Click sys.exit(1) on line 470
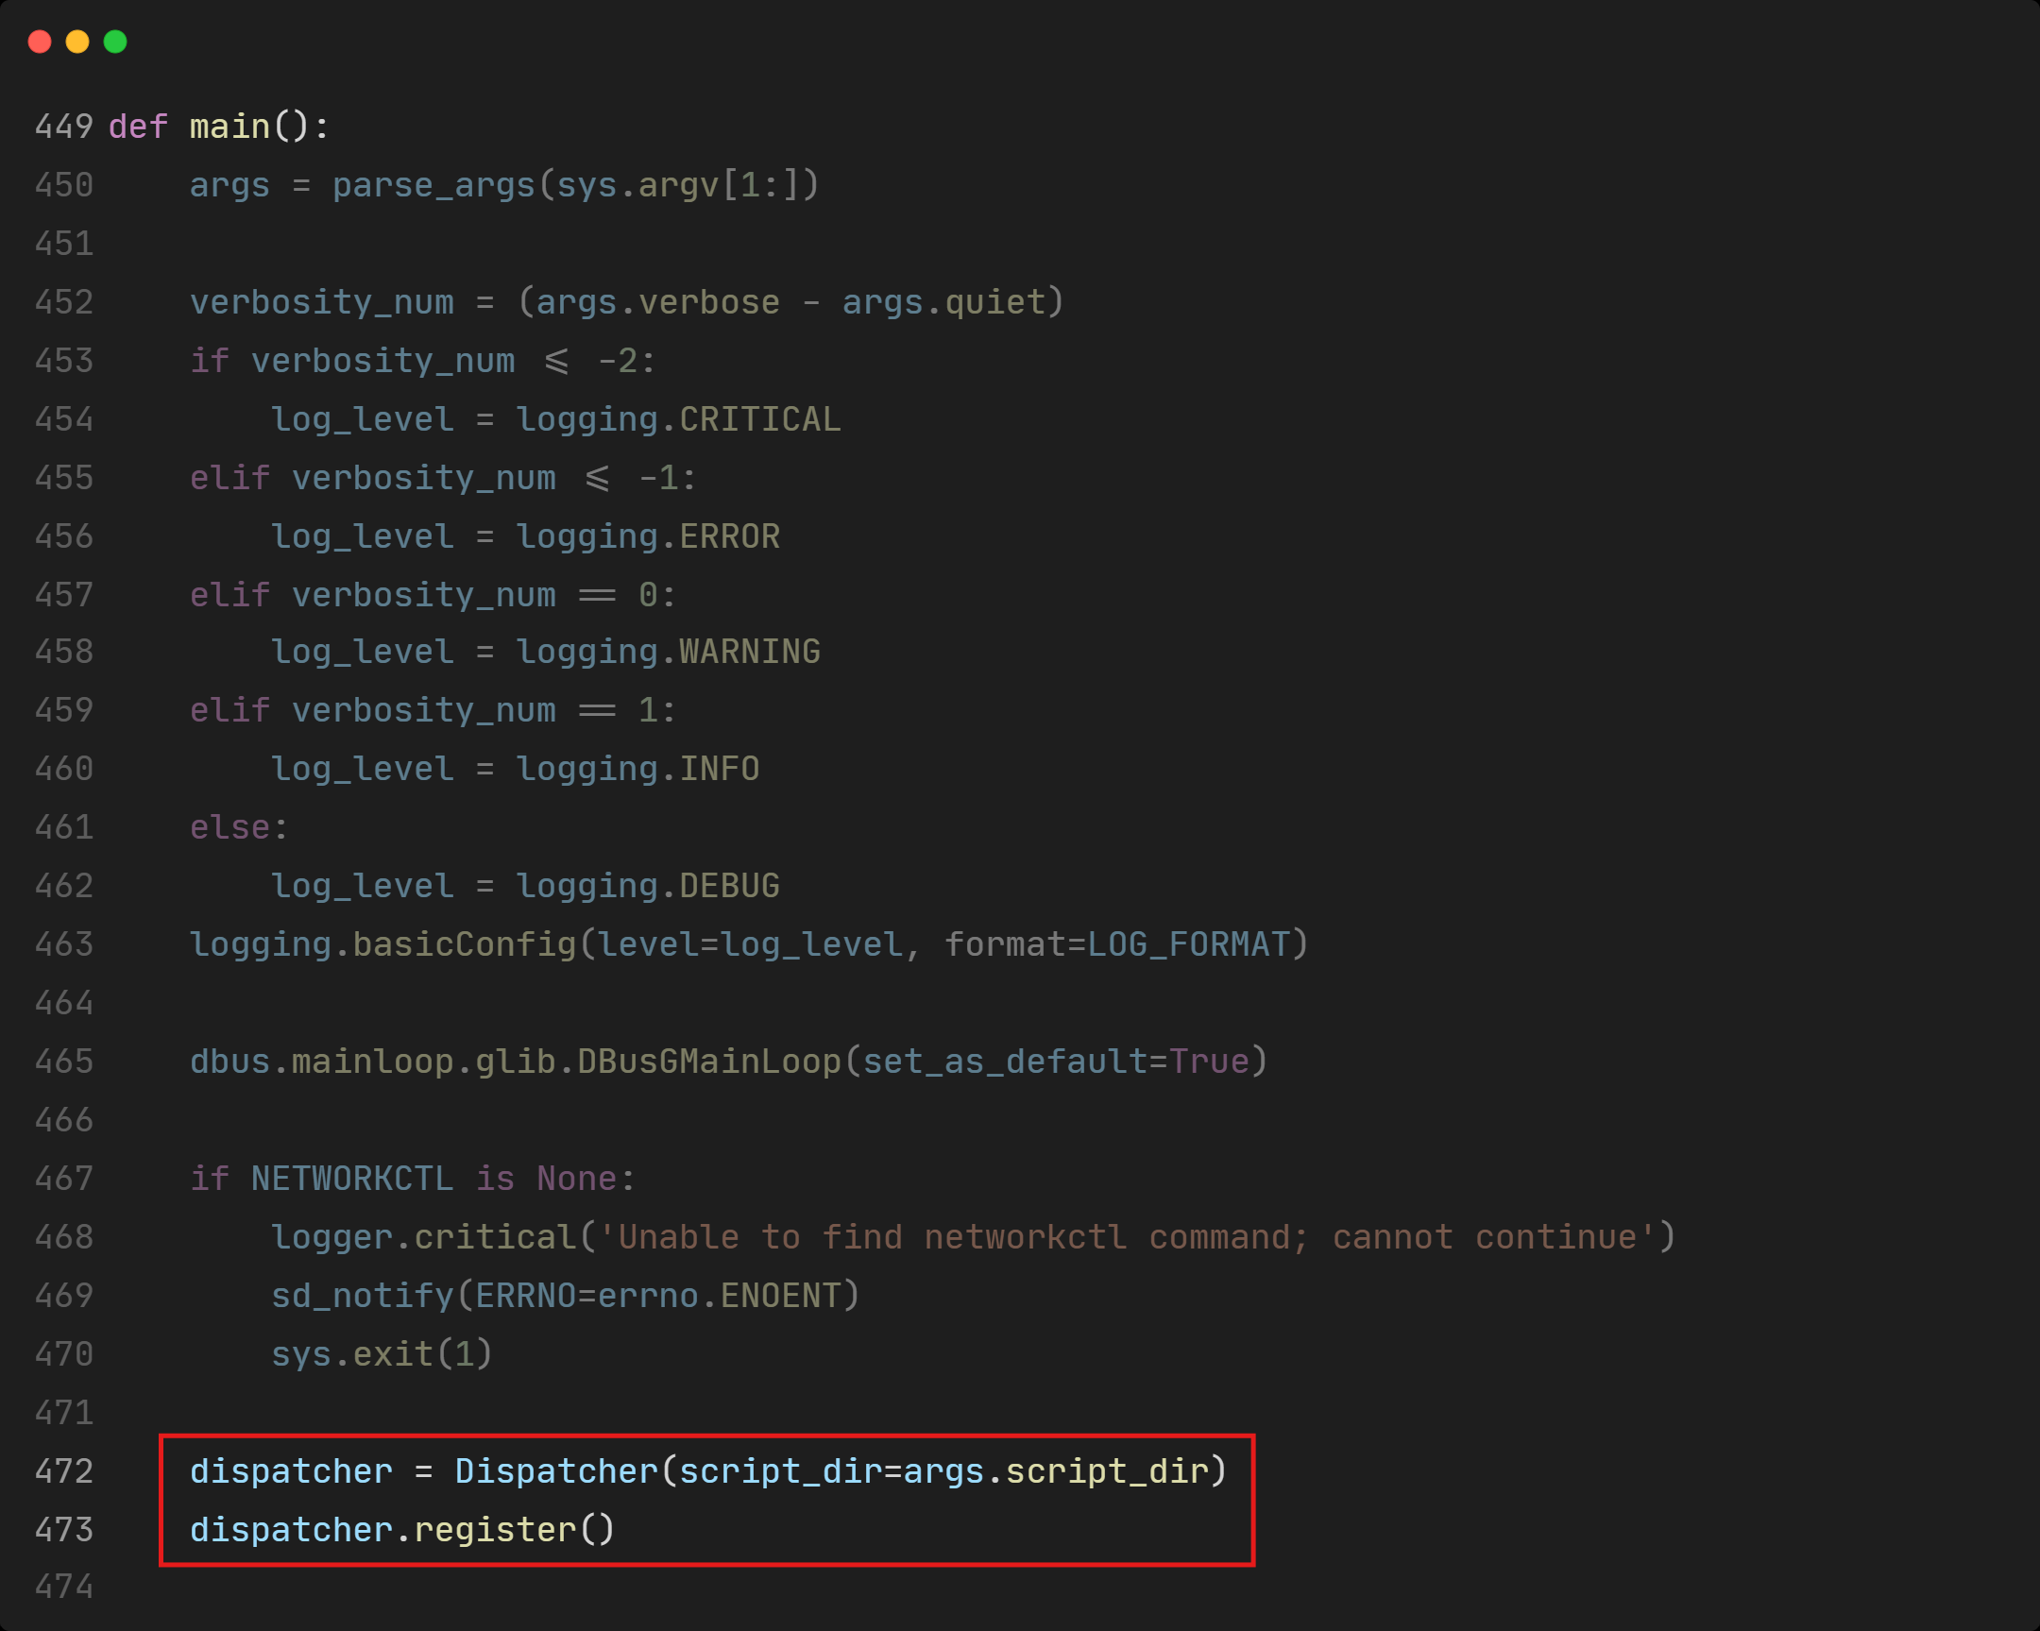The width and height of the screenshot is (2040, 1631). pos(382,1354)
